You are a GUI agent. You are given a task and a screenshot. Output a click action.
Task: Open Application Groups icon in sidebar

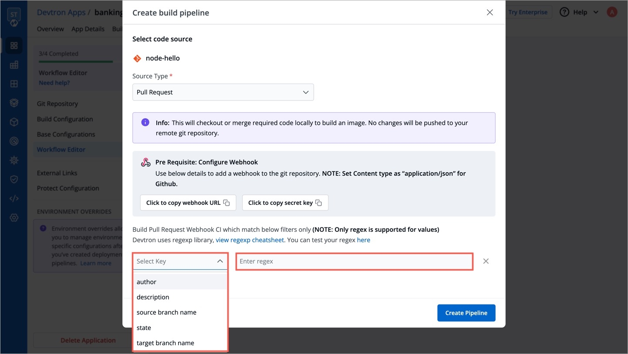(x=14, y=84)
